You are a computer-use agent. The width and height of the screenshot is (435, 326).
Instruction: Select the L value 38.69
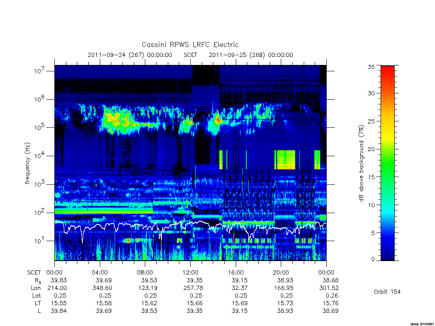tap(330, 311)
